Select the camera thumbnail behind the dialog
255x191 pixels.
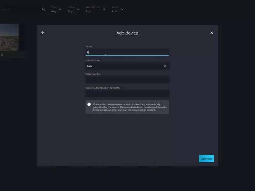tap(9, 37)
